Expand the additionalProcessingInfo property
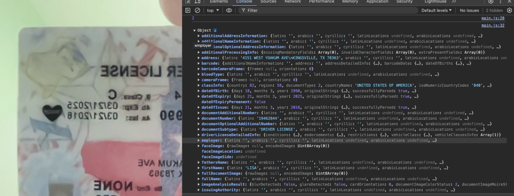The image size is (514, 196). coord(199,52)
